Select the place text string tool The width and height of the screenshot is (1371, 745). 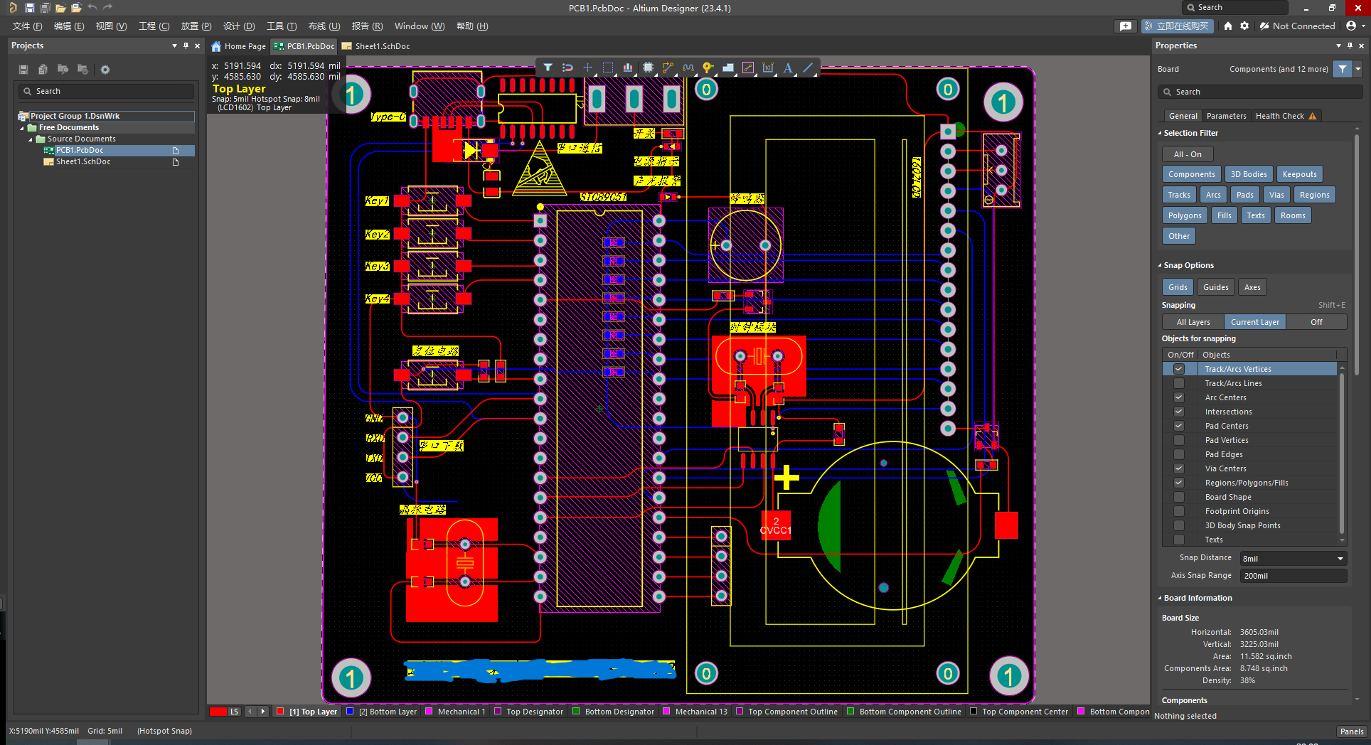(788, 68)
